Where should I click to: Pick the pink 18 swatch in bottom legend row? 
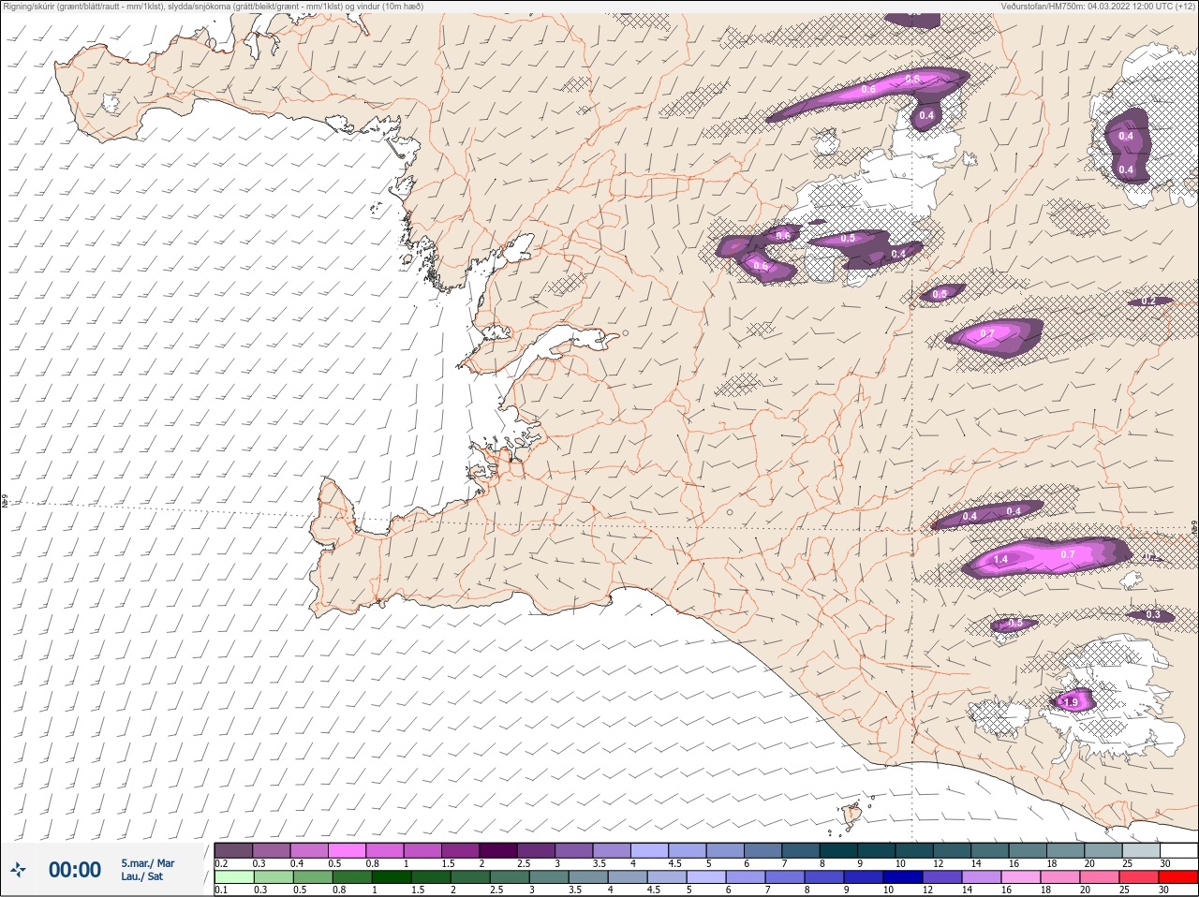(1060, 877)
